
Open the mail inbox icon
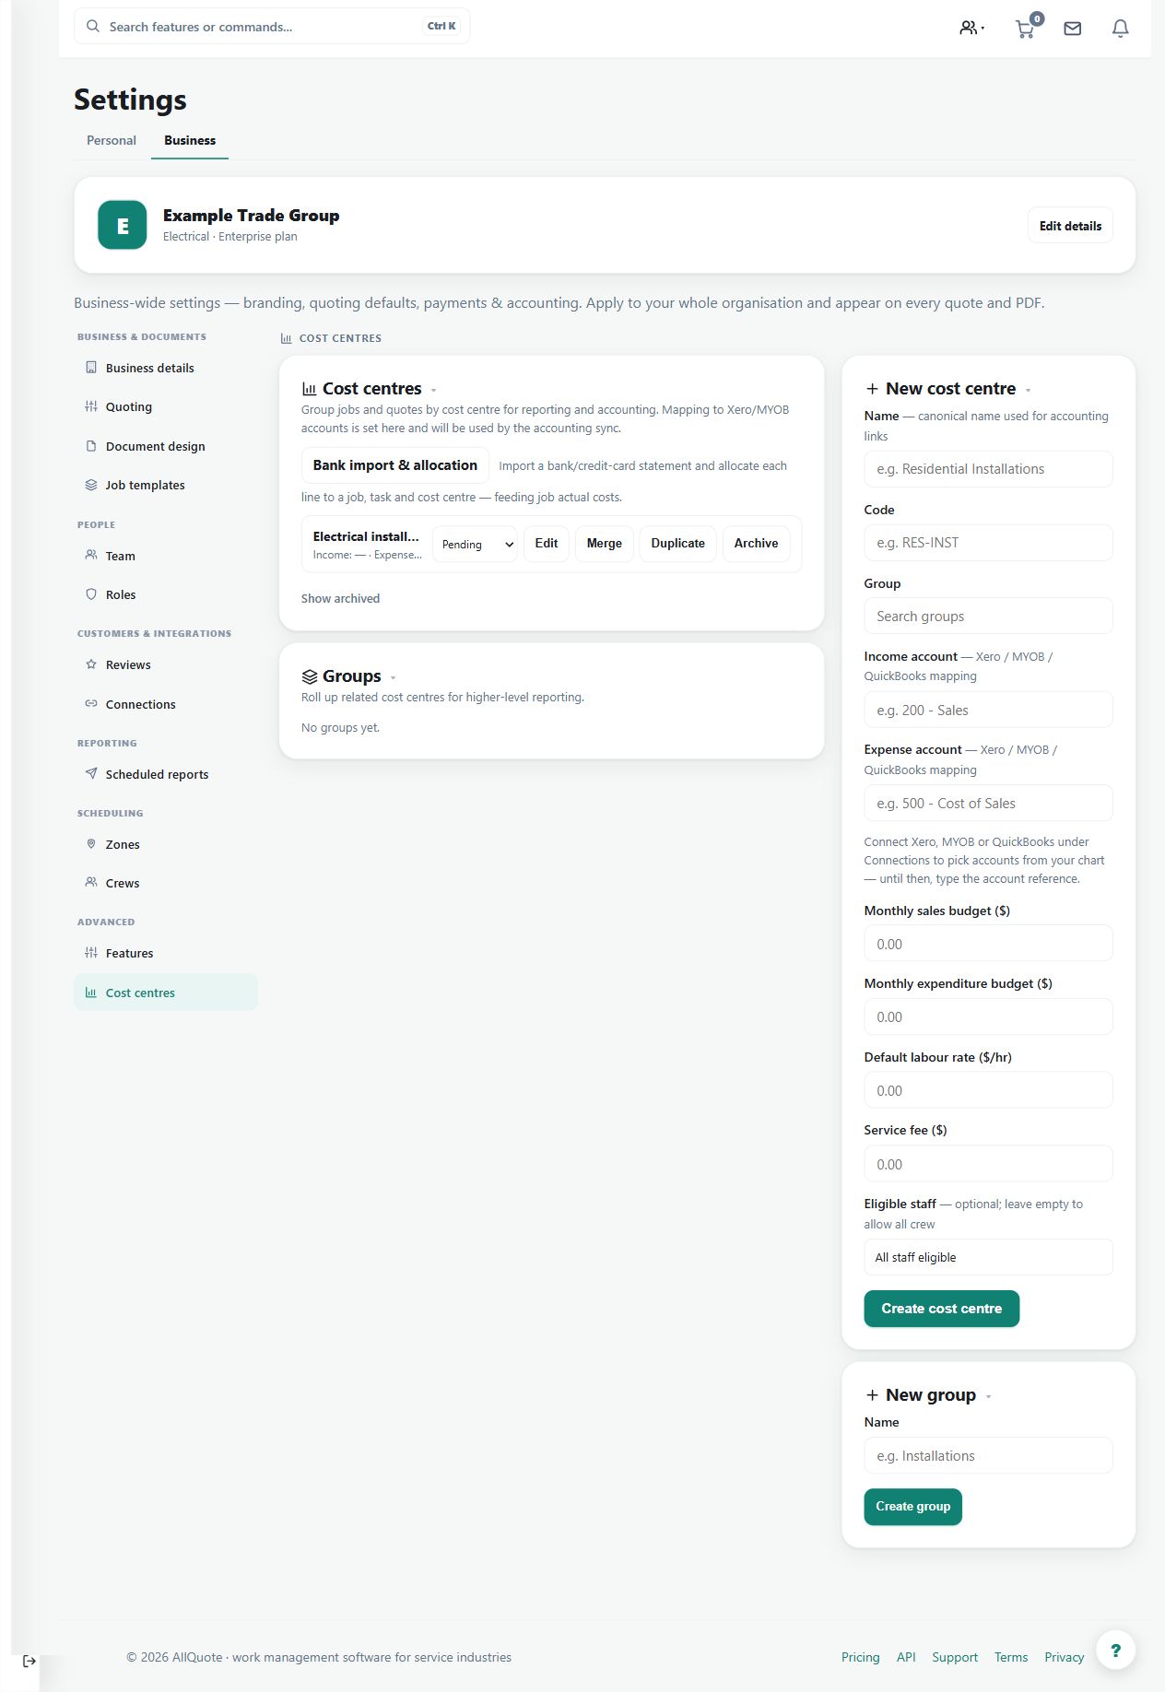point(1073,29)
